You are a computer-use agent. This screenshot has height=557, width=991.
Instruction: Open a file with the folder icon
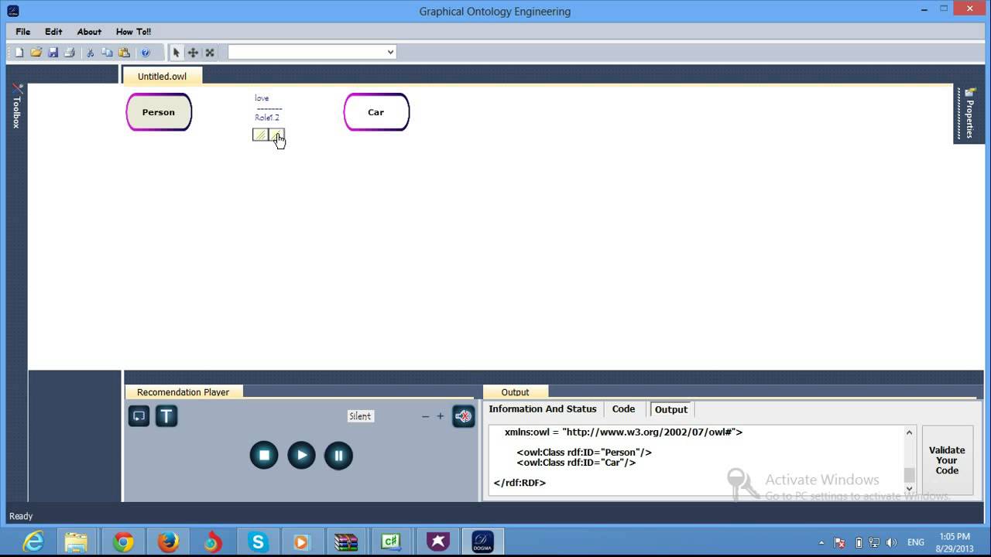36,53
